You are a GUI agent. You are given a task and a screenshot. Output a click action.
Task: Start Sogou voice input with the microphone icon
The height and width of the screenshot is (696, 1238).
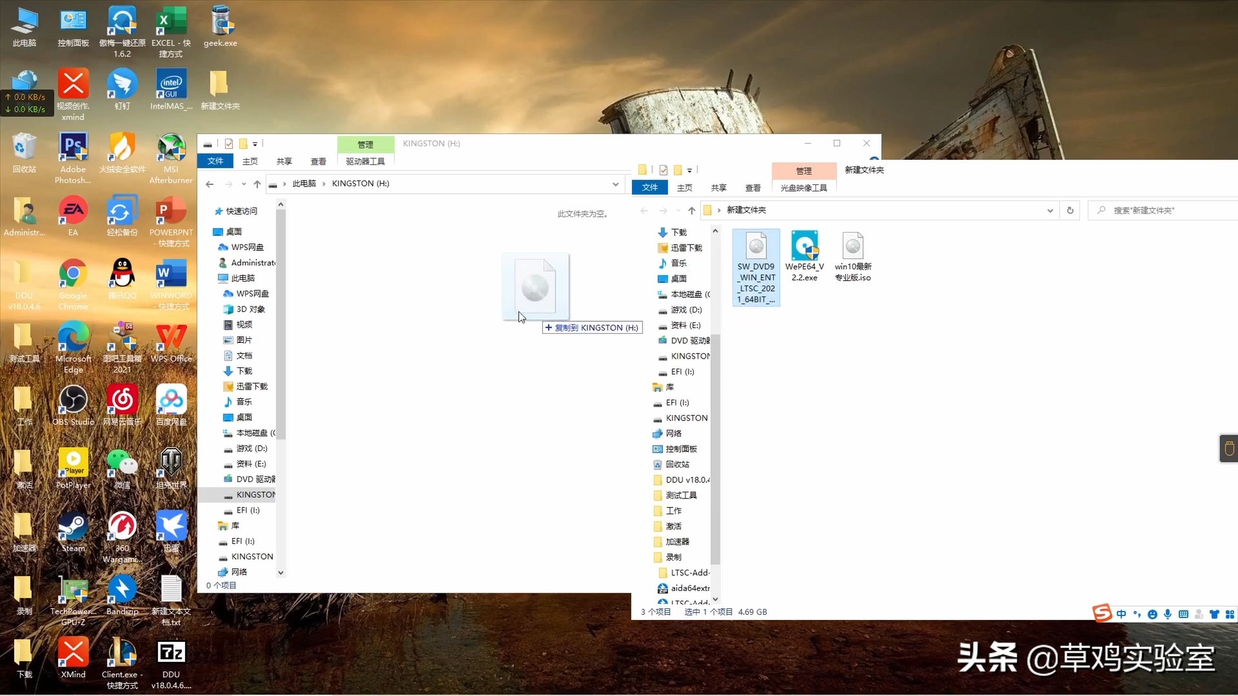(x=1168, y=614)
